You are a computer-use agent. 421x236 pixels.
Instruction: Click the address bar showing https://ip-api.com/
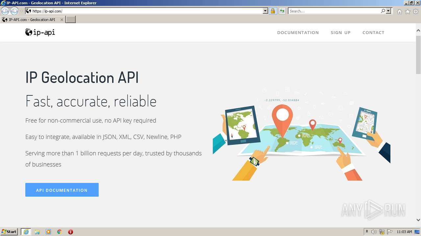click(x=146, y=11)
